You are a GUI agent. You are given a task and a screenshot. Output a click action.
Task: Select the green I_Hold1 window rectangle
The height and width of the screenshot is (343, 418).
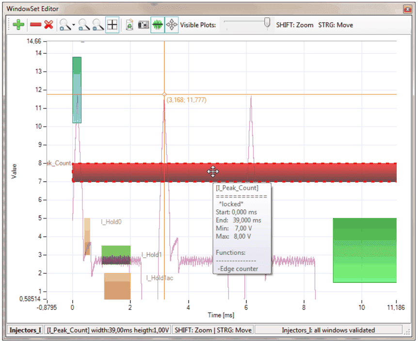(116, 255)
